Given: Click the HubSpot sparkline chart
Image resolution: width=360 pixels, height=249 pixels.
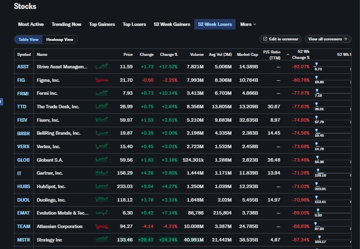Looking at the screenshot, I should pos(102,186).
